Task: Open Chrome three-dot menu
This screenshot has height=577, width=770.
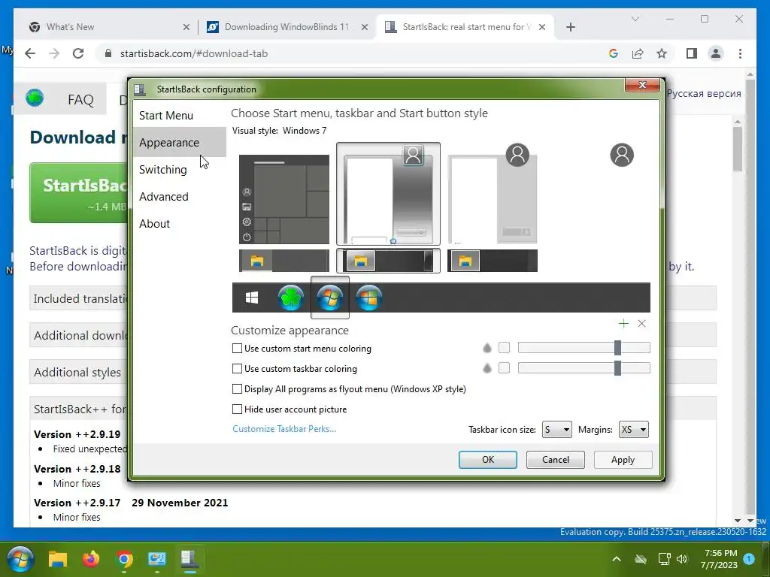Action: click(740, 53)
